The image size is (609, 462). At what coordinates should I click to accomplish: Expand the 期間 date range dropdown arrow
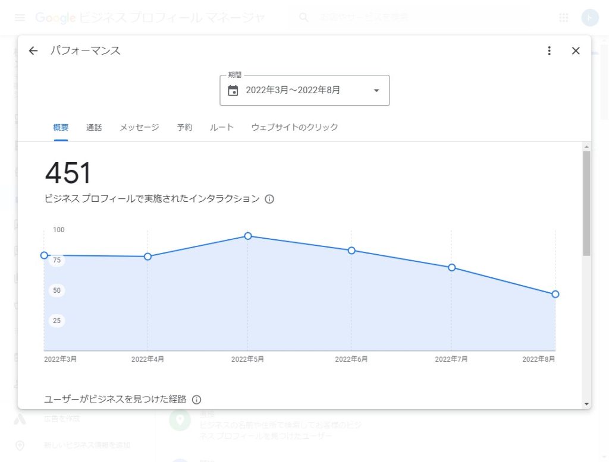click(x=376, y=91)
